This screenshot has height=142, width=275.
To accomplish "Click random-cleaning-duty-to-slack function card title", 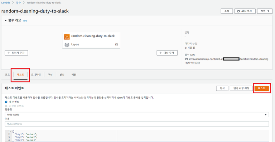I will click(x=93, y=36).
